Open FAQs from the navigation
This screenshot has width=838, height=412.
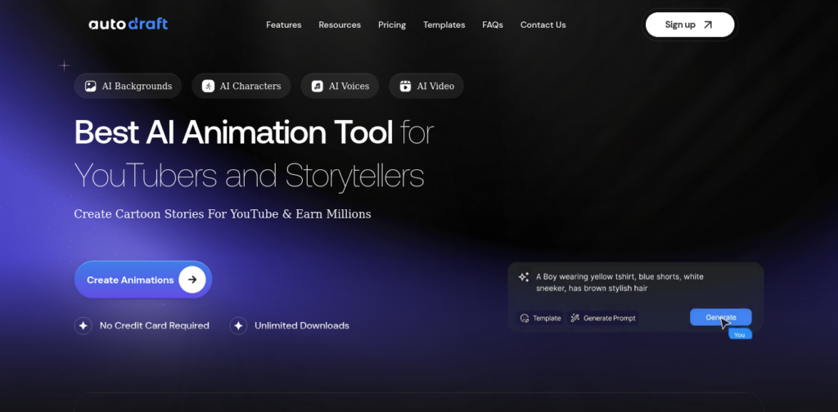pyautogui.click(x=493, y=25)
